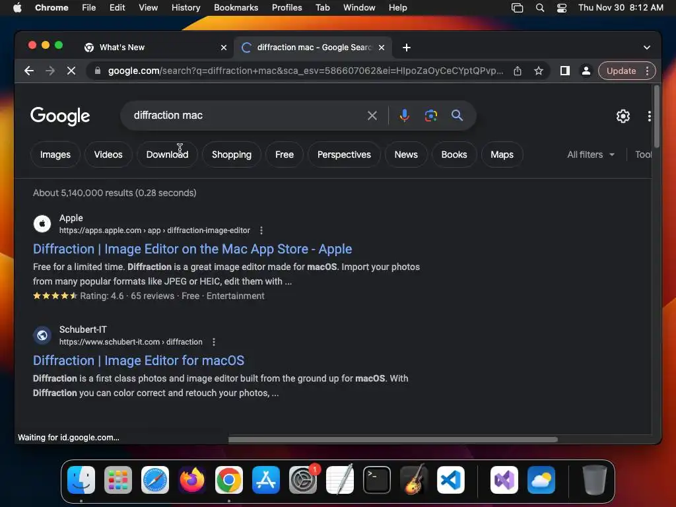The height and width of the screenshot is (507, 676).
Task: Open the Google side three-dot menu
Action: point(650,116)
